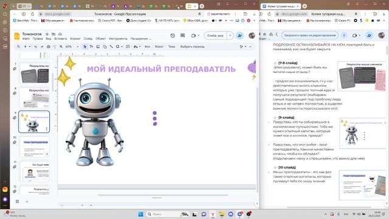Click the Фон toolbar button
The height and width of the screenshot is (219, 389).
pyautogui.click(x=147, y=46)
